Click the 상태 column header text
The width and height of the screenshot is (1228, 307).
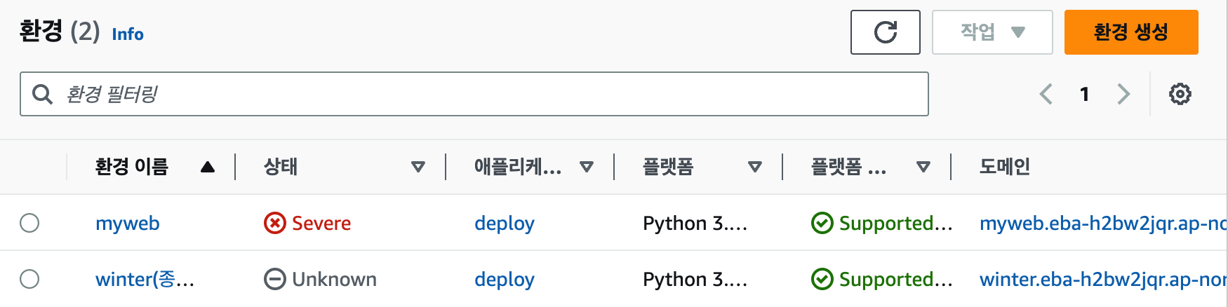point(281,167)
